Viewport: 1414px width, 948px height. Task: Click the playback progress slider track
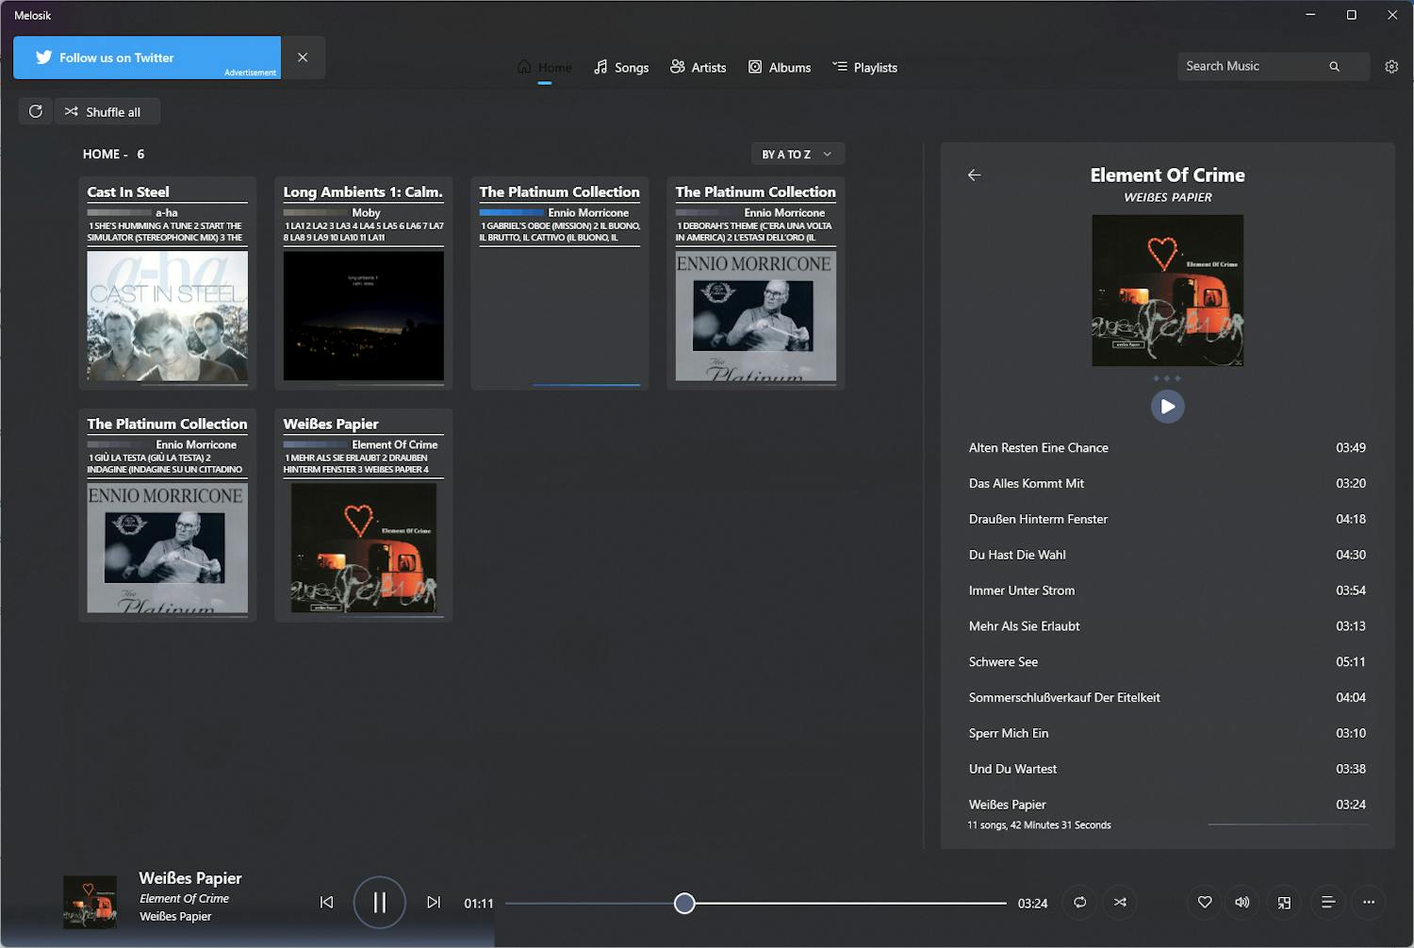[848, 904]
